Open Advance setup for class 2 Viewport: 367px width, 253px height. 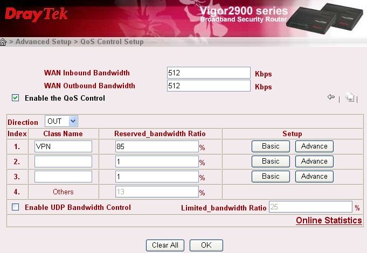pyautogui.click(x=314, y=161)
